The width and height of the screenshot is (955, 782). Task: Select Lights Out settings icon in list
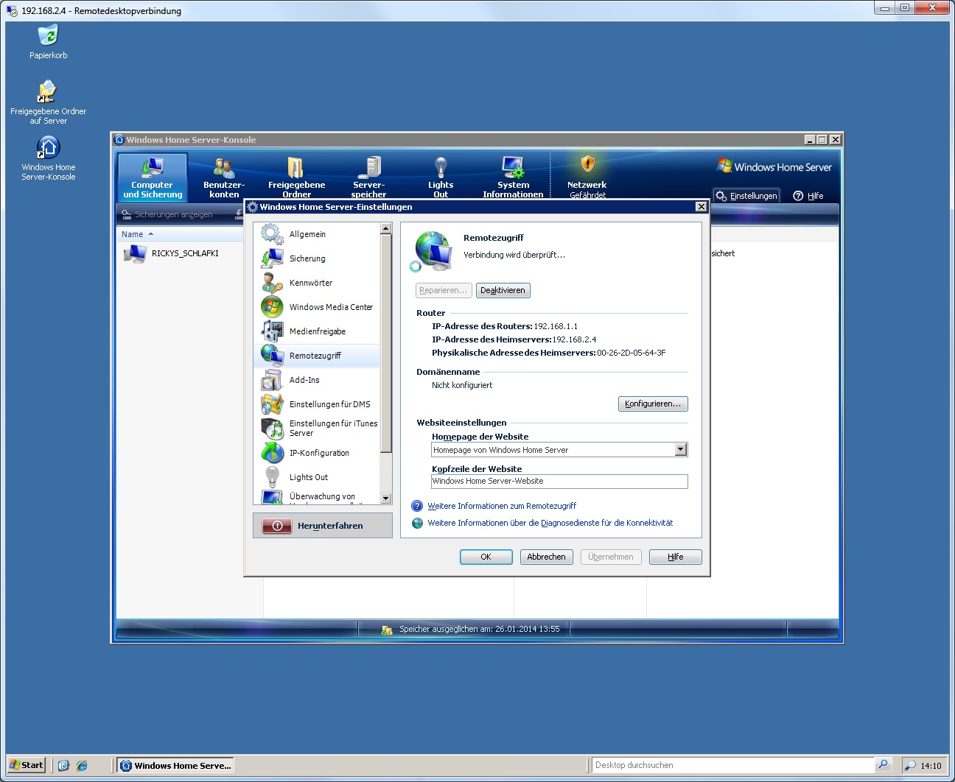point(272,477)
